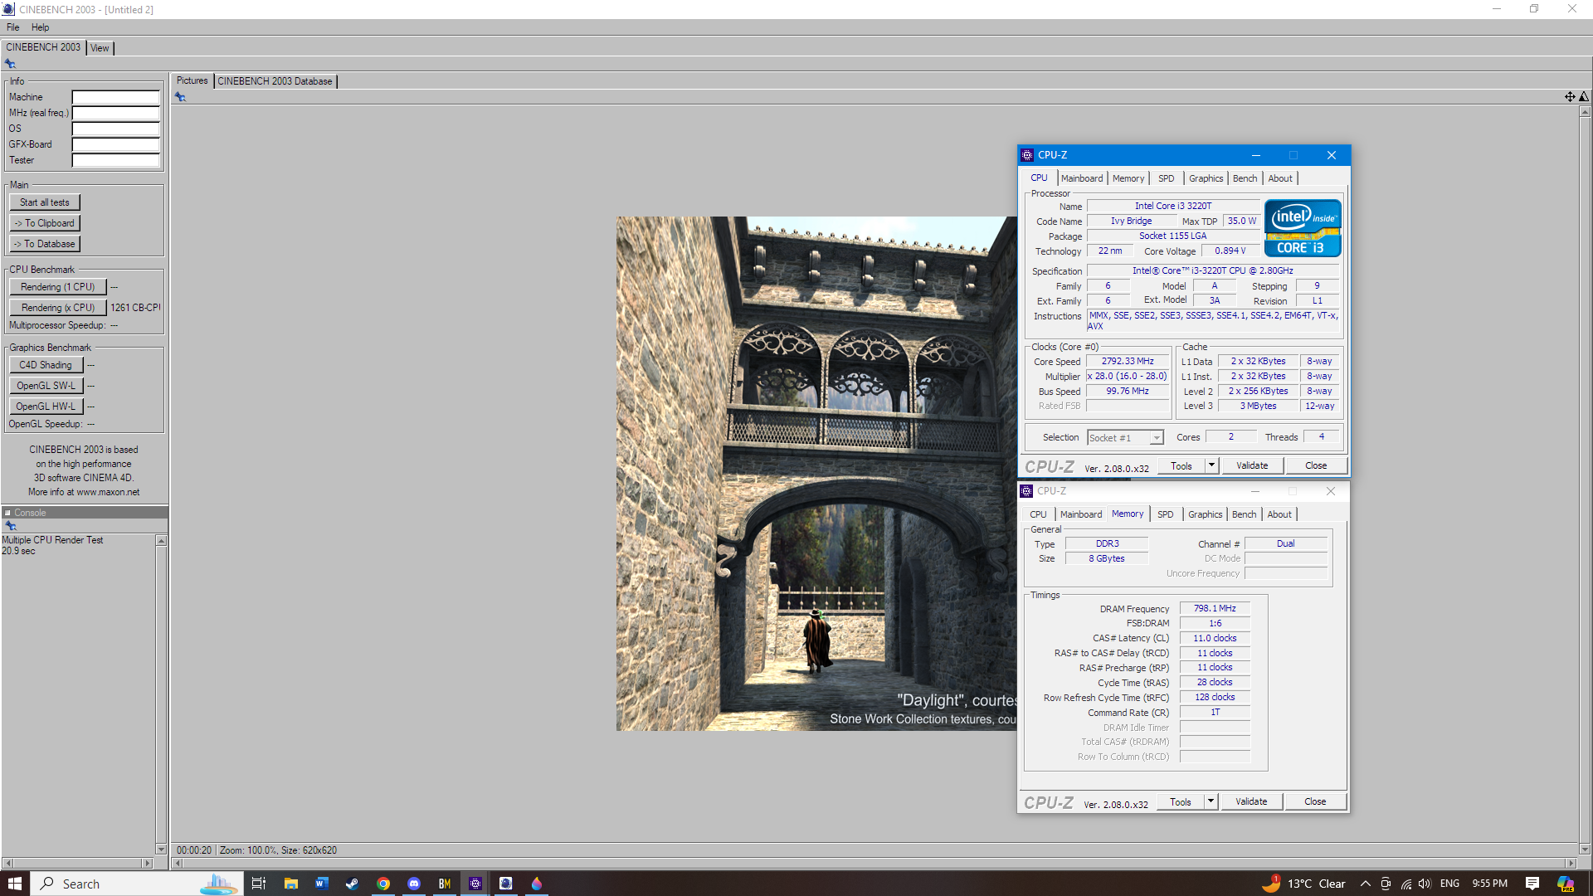
Task: Switch to the CINEBENCH 2003 Database tab
Action: pyautogui.click(x=275, y=81)
